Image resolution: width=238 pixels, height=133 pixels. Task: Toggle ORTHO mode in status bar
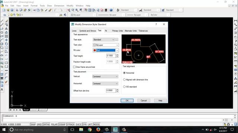46,125
